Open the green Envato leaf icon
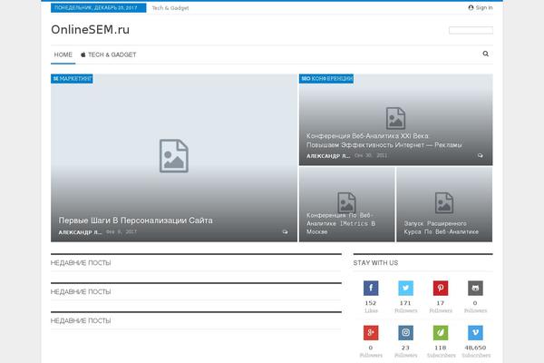The image size is (544, 363). pos(441,333)
